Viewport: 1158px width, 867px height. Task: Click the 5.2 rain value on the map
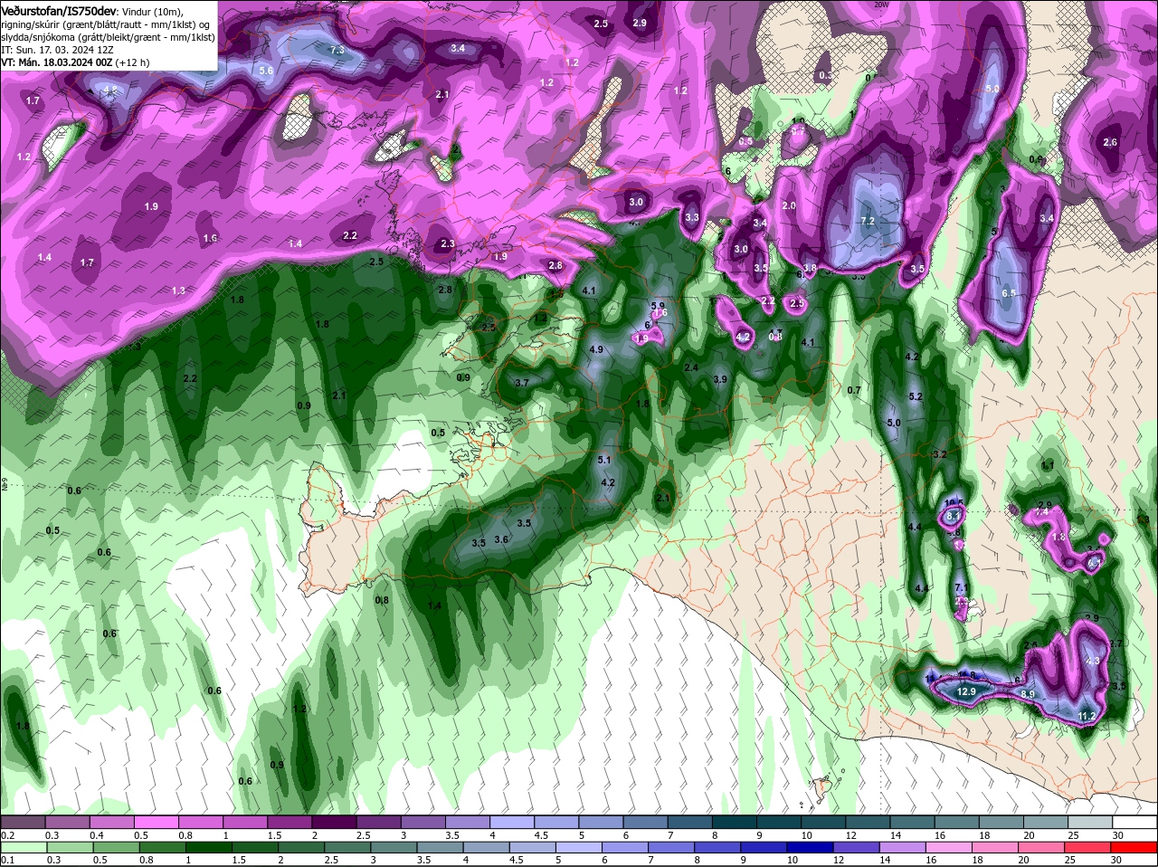[x=915, y=396]
